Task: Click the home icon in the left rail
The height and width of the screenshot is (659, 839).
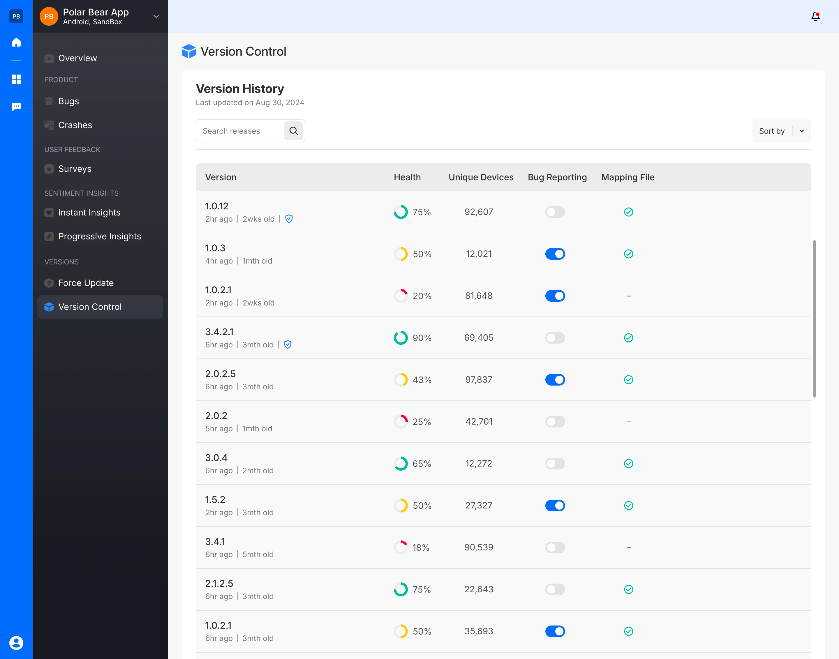Action: point(16,42)
